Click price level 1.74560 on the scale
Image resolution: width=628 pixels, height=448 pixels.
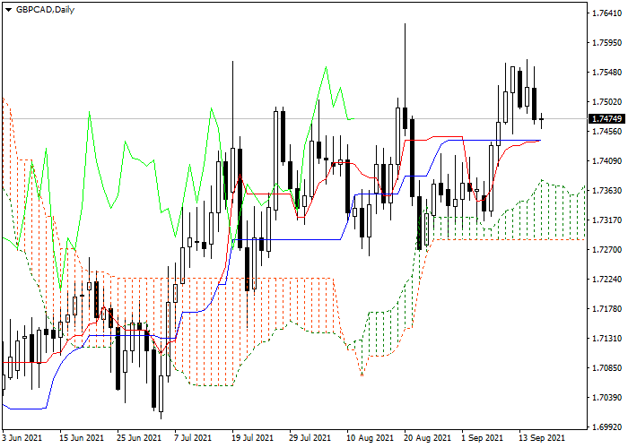pos(607,132)
